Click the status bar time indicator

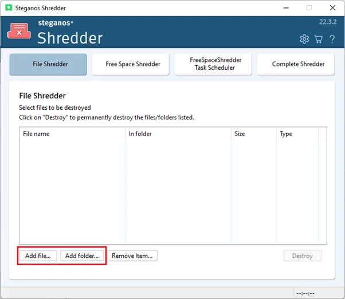305,293
